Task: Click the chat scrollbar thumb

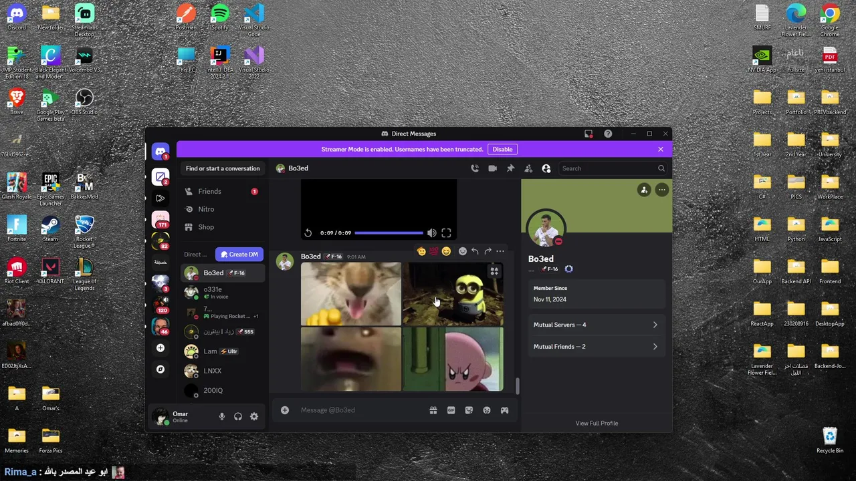Action: pos(516,385)
